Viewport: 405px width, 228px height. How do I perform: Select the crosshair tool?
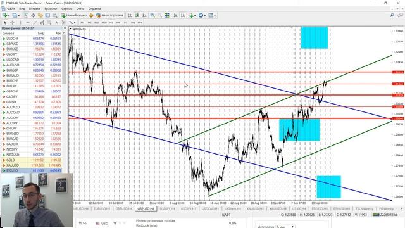tap(13, 23)
